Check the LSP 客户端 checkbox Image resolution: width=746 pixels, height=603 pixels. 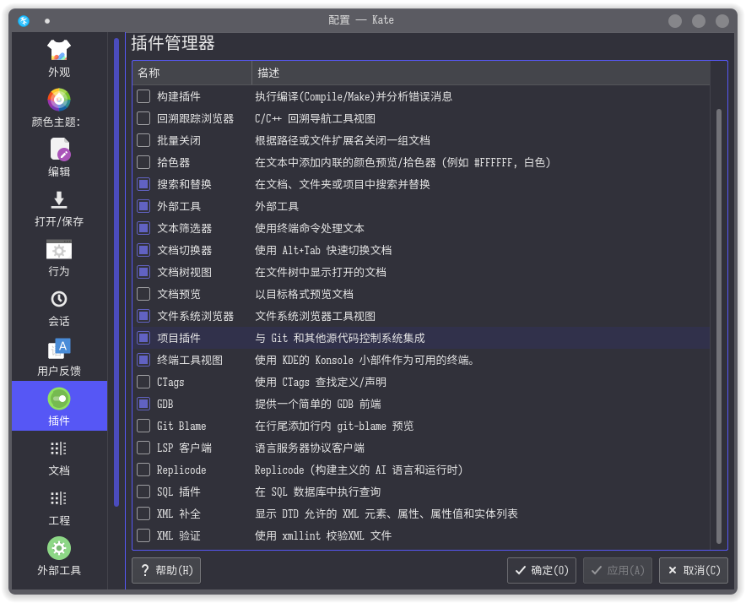[143, 448]
